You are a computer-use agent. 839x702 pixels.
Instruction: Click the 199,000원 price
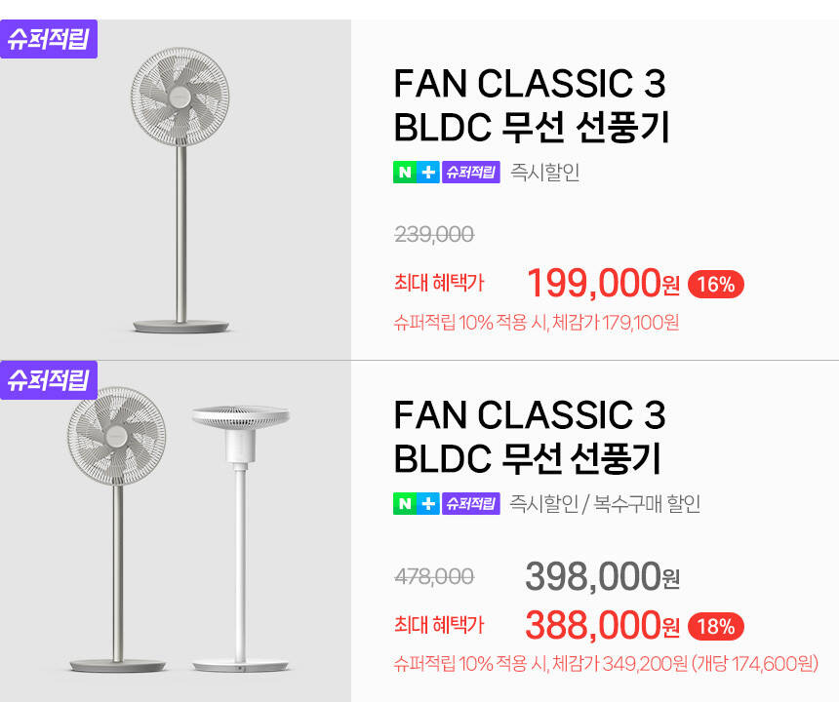(602, 284)
